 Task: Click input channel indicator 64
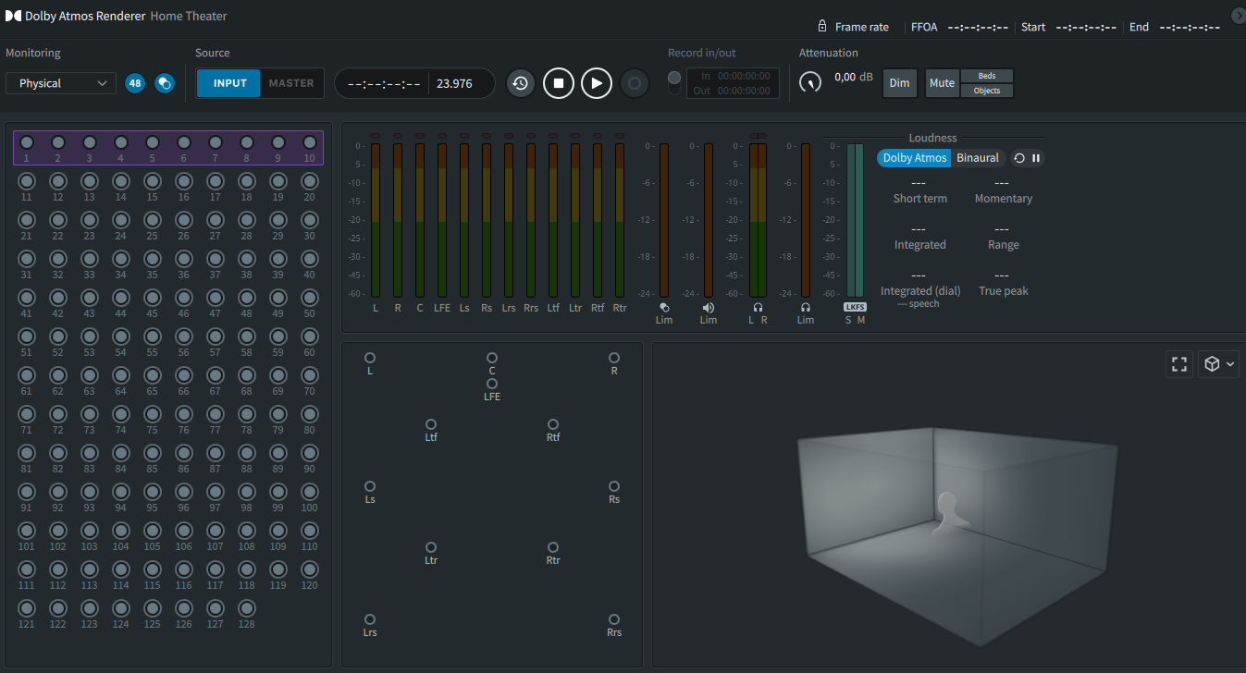(121, 375)
